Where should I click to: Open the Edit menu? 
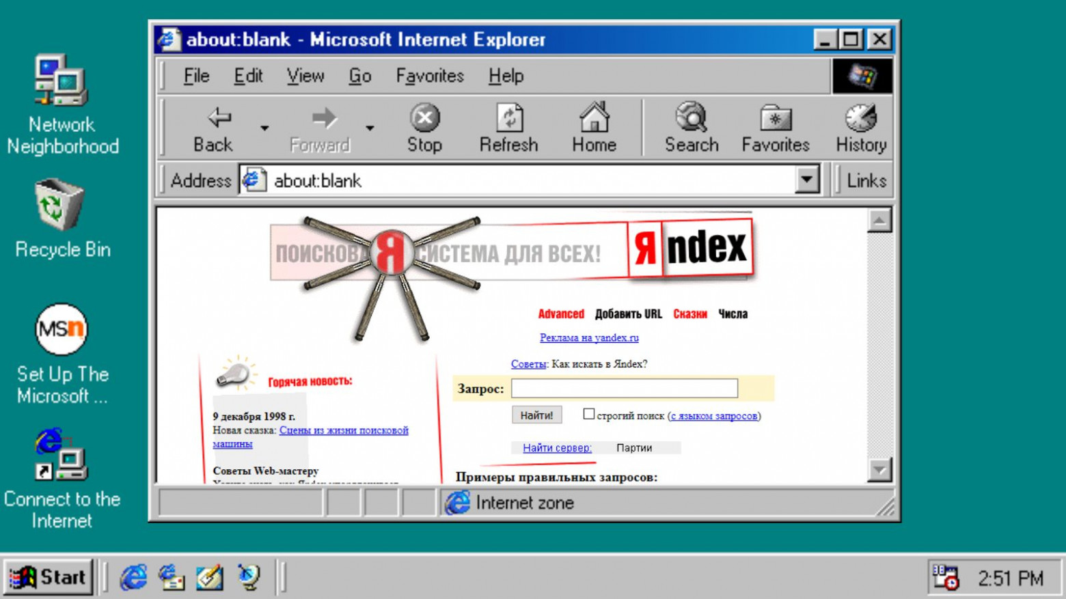[248, 76]
